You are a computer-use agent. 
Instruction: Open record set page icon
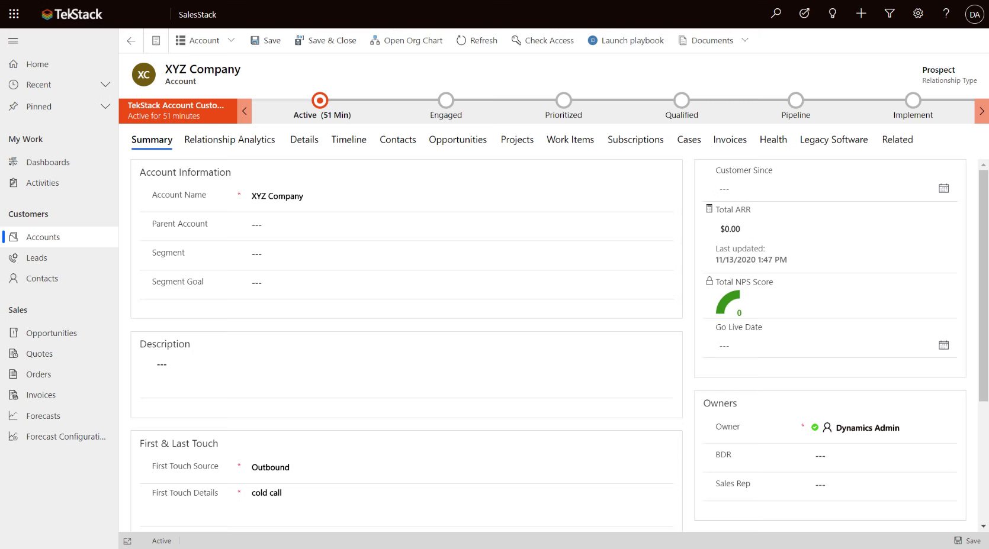[x=156, y=41]
